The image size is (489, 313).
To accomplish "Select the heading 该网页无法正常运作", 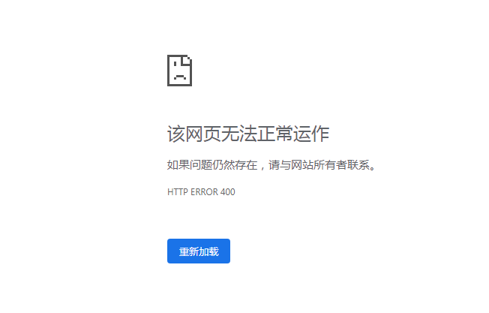I will coord(248,134).
